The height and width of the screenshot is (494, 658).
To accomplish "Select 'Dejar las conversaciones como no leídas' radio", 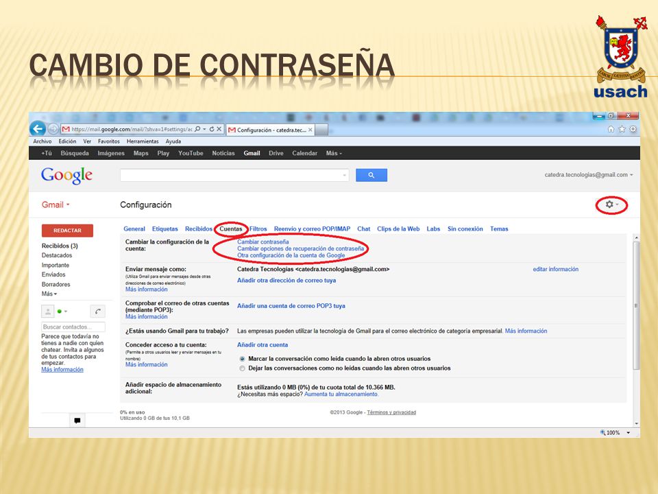I will coord(242,368).
